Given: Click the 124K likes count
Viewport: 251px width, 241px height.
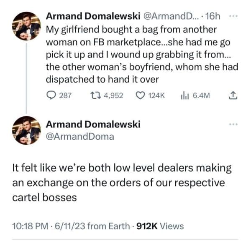Looking at the screenshot, I should click(x=157, y=95).
